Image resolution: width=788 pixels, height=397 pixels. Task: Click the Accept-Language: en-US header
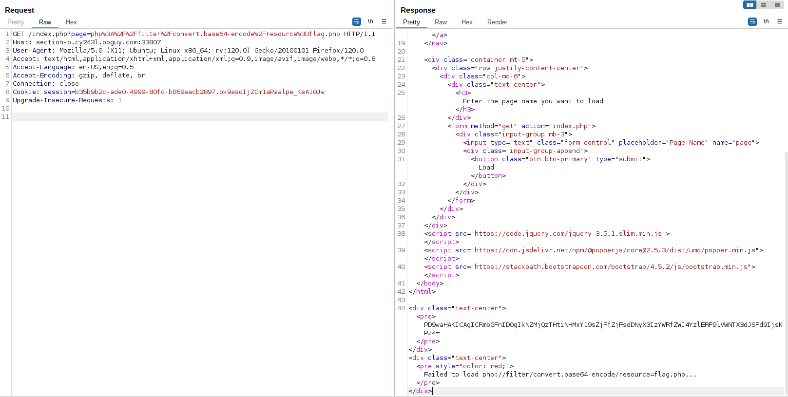[x=73, y=67]
